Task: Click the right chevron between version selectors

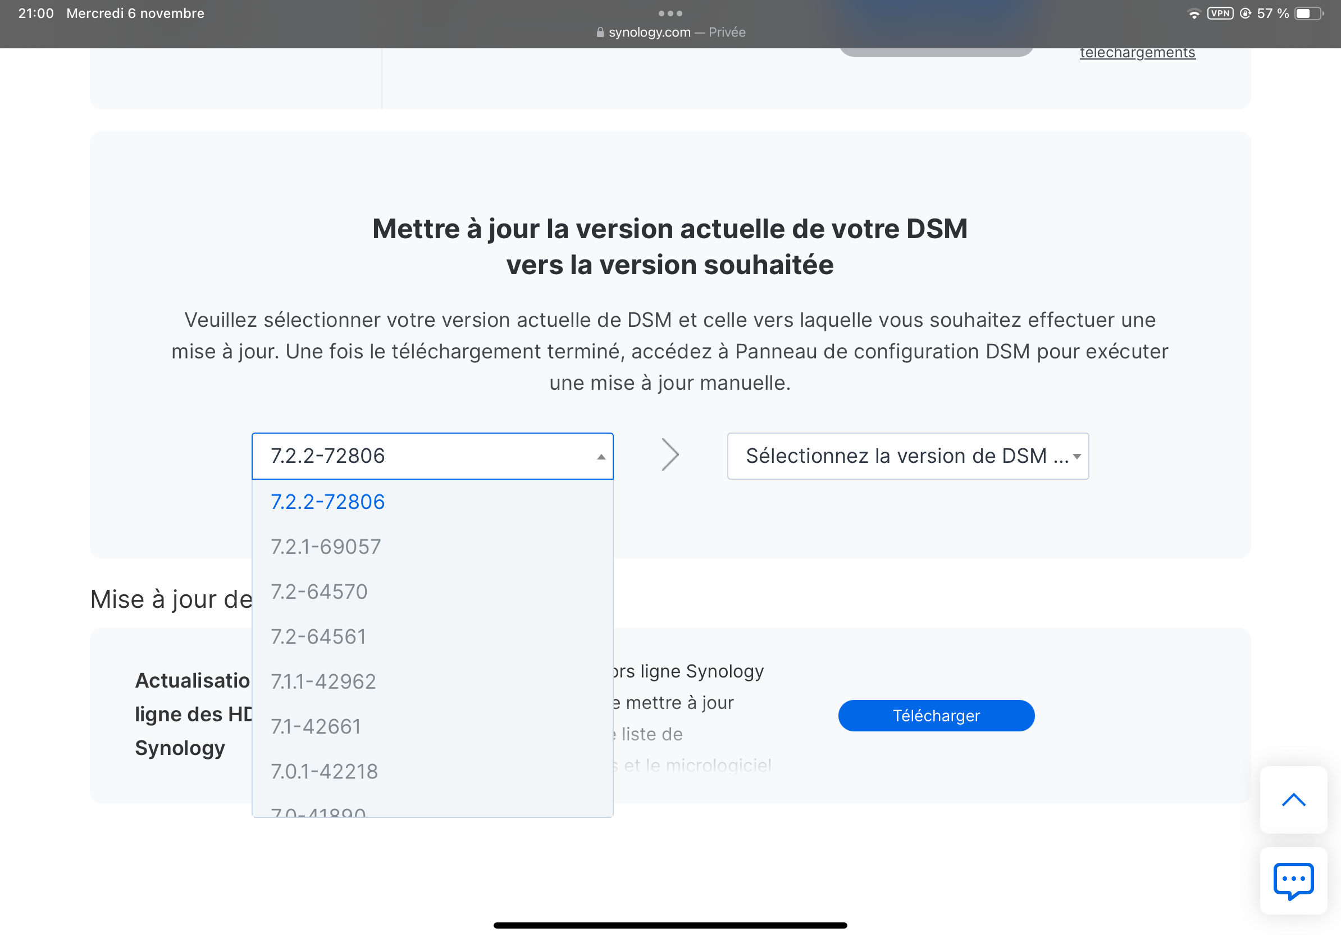Action: click(670, 455)
